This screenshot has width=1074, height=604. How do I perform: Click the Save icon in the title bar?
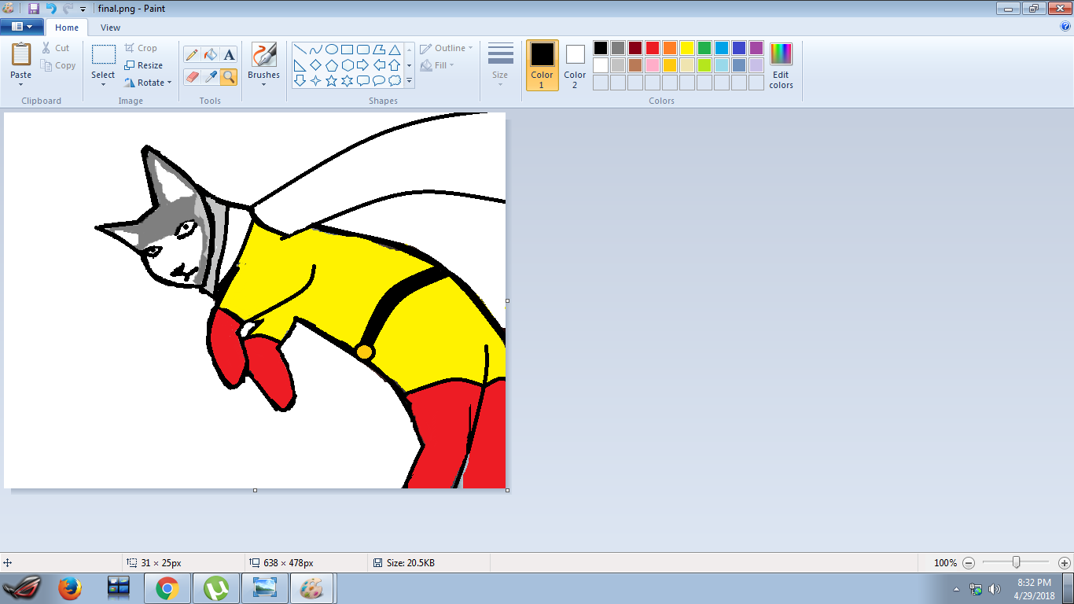pyautogui.click(x=33, y=9)
